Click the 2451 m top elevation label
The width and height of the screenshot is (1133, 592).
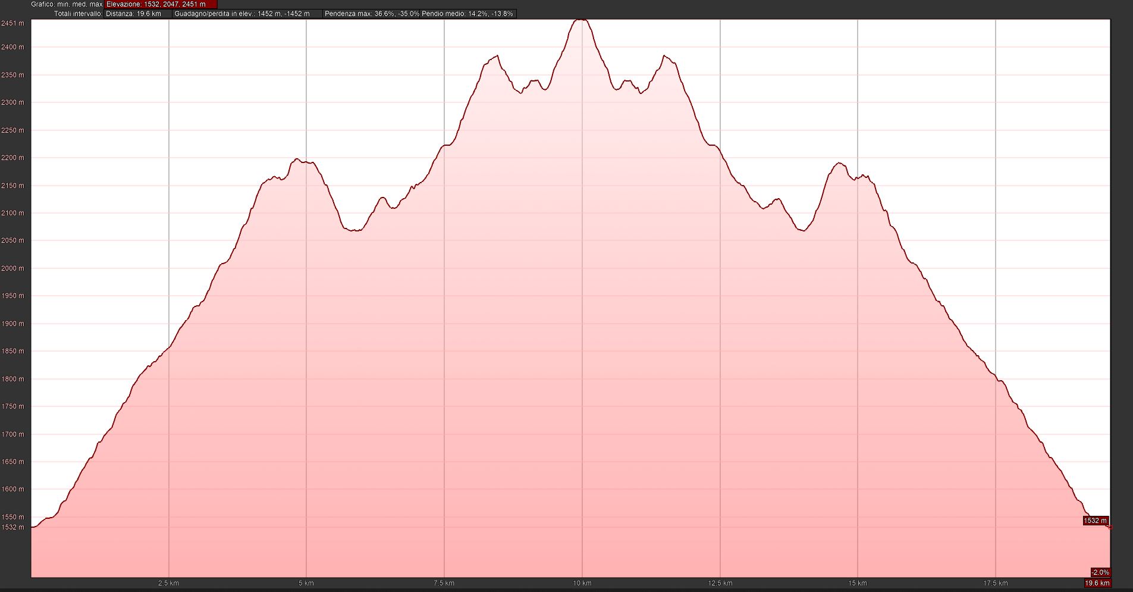coord(12,23)
